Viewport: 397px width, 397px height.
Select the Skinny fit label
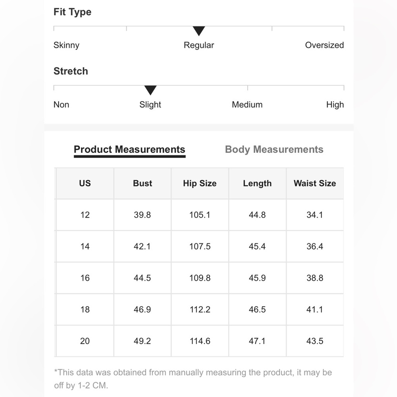pyautogui.click(x=66, y=45)
